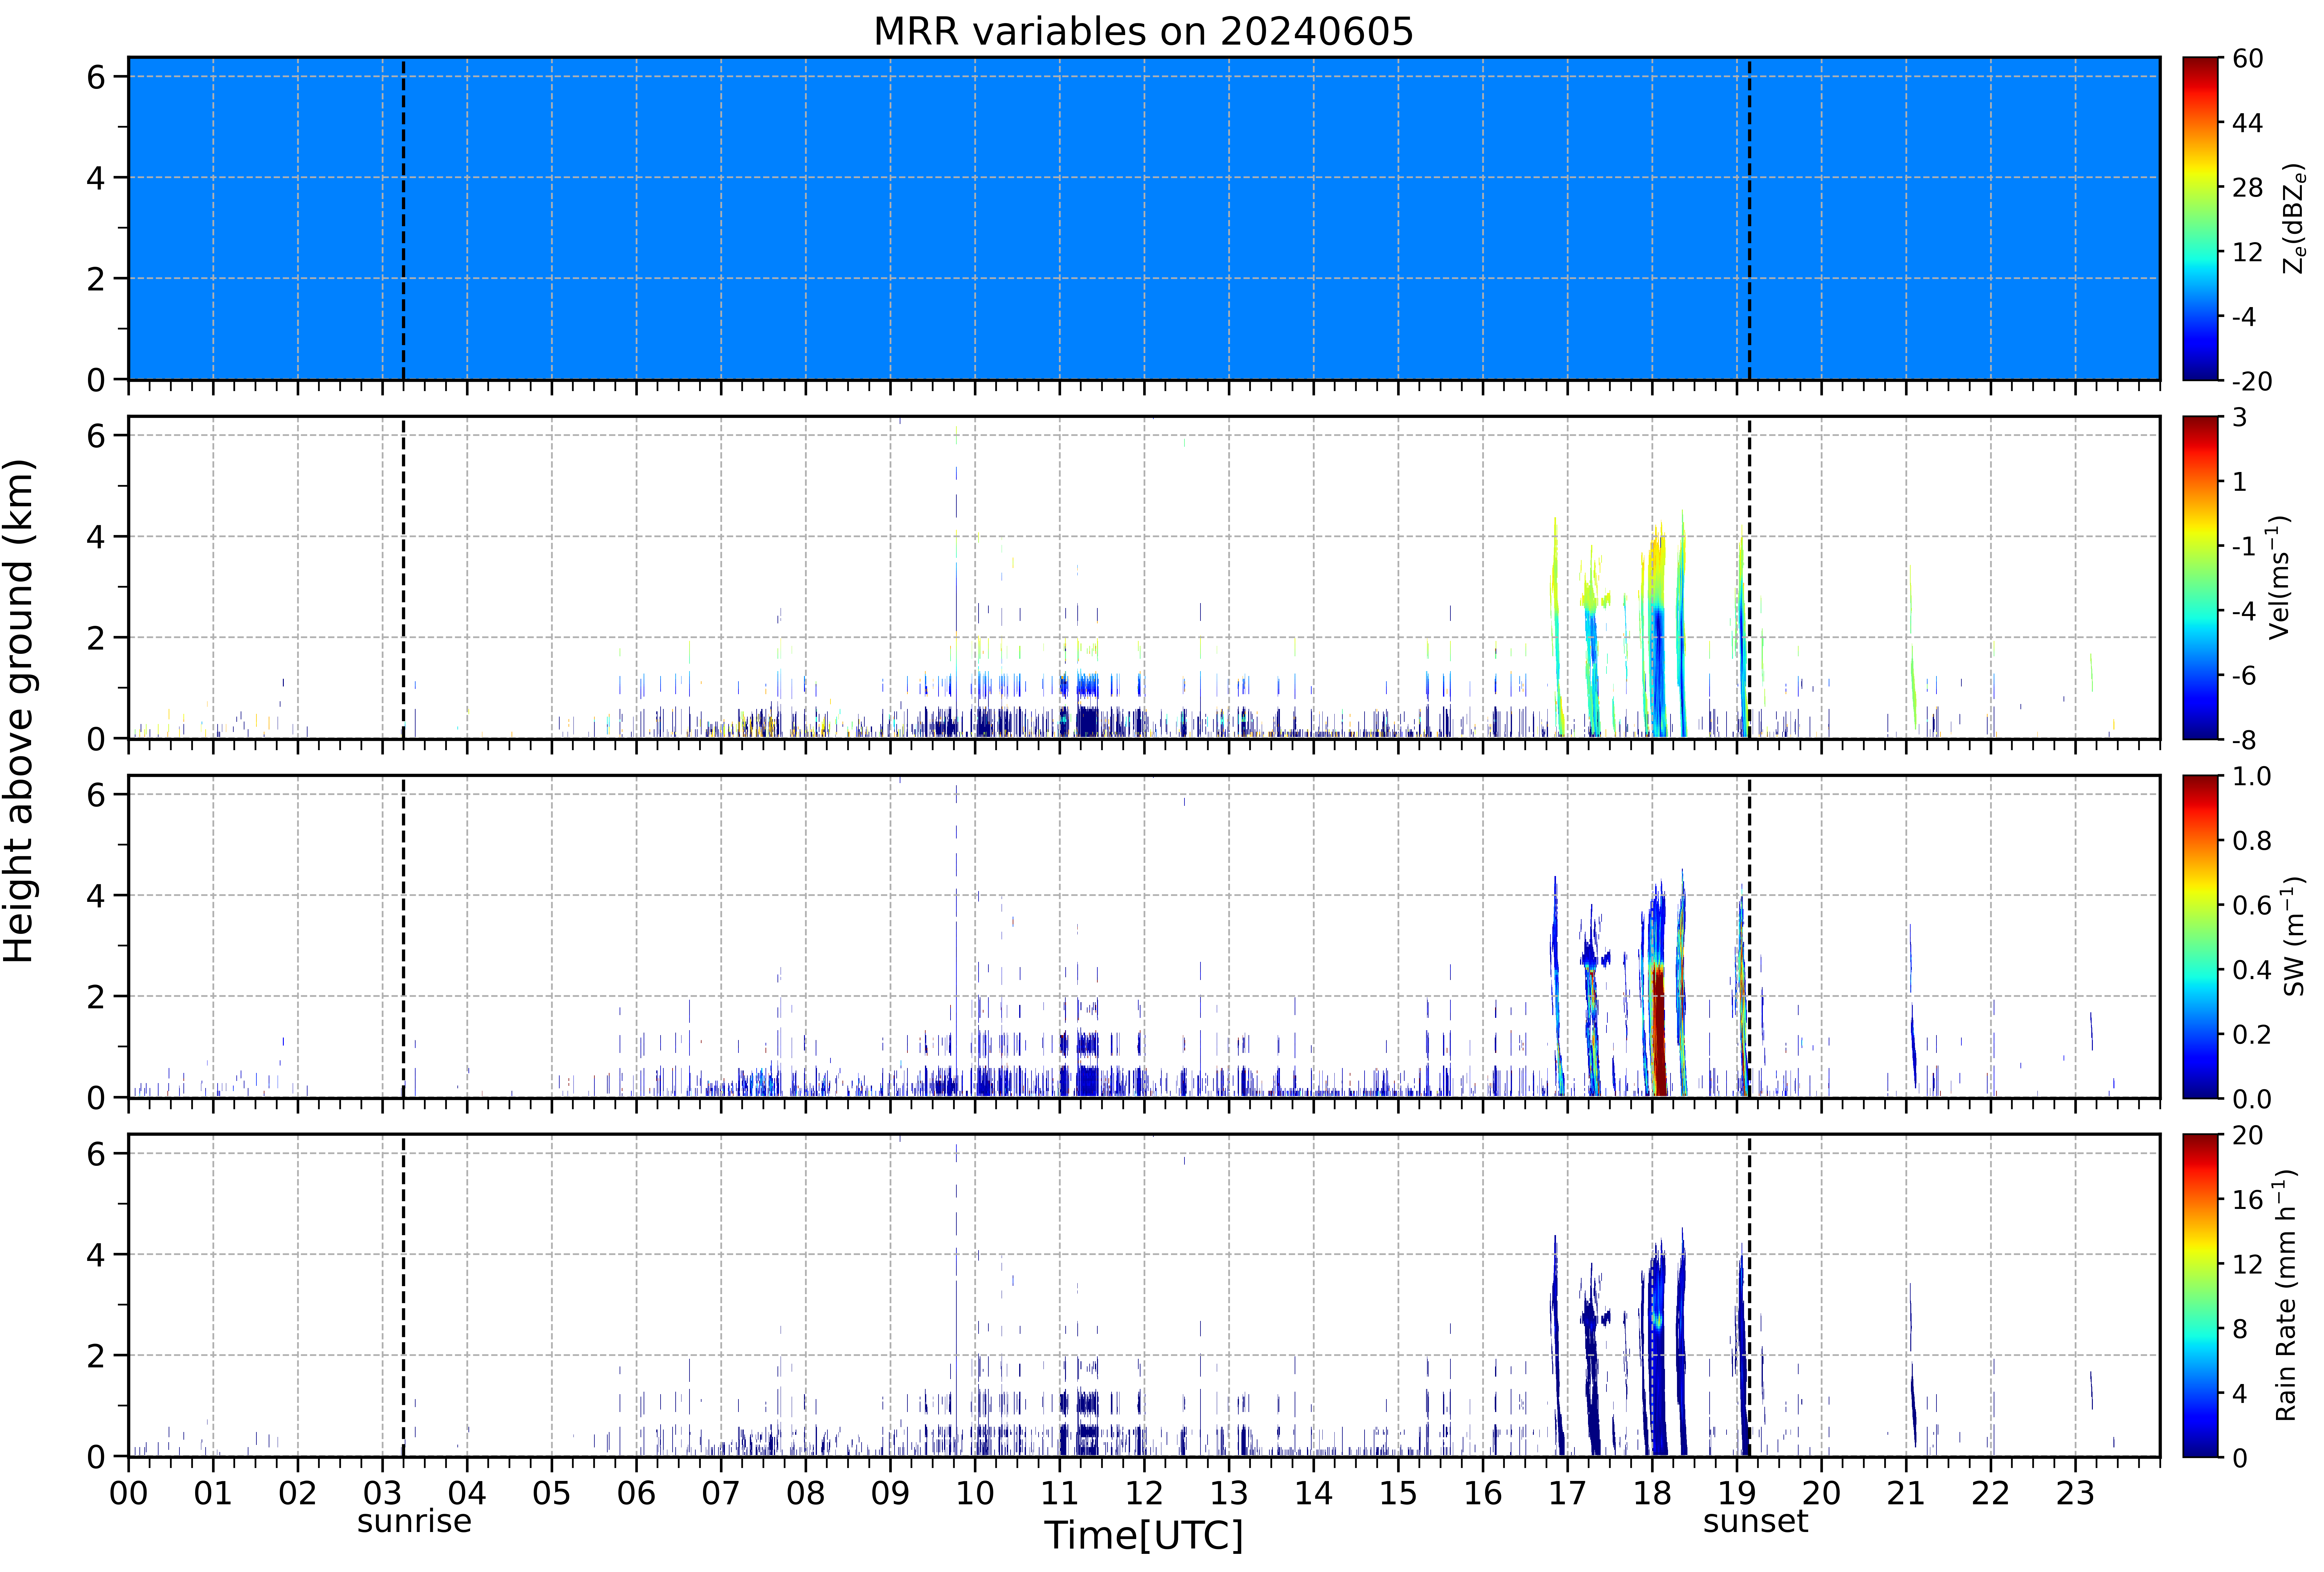Click the Height above ground (km) label
Viewport: 2324px width, 1572px height.
click(20, 710)
